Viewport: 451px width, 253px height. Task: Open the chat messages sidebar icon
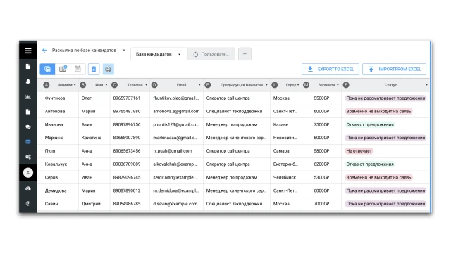28,126
